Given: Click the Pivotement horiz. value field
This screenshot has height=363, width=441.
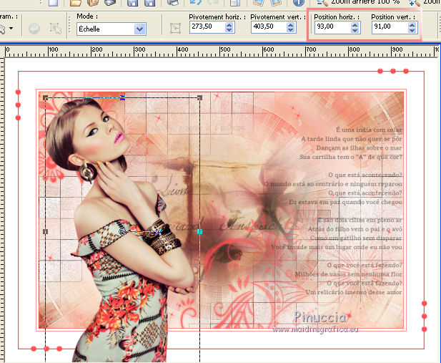Looking at the screenshot, I should coord(207,27).
